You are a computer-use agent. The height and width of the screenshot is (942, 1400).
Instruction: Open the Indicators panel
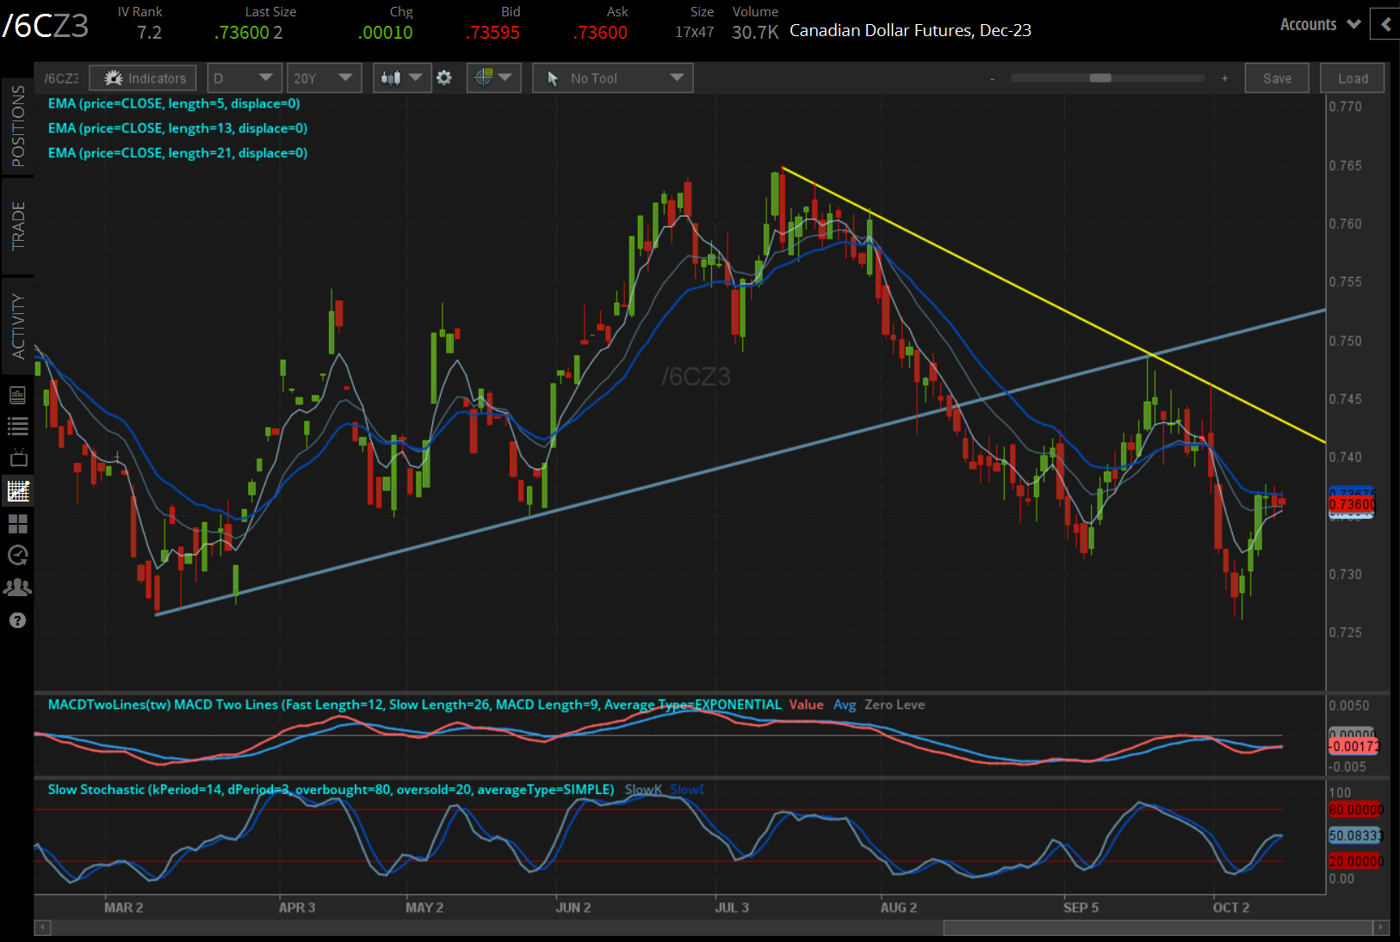point(143,78)
